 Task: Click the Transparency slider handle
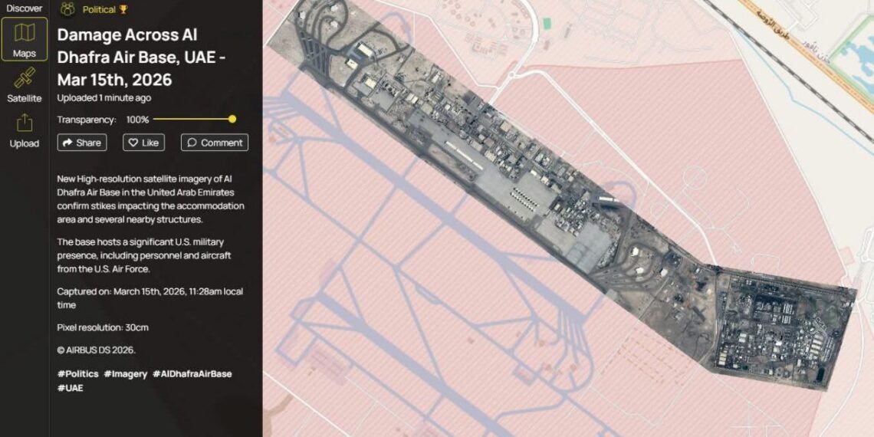tap(232, 120)
